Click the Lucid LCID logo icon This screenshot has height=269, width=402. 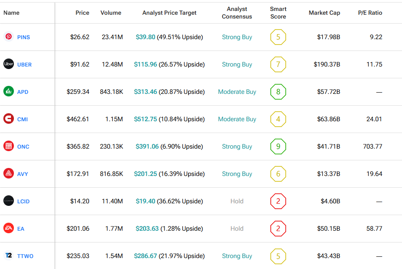[8, 201]
